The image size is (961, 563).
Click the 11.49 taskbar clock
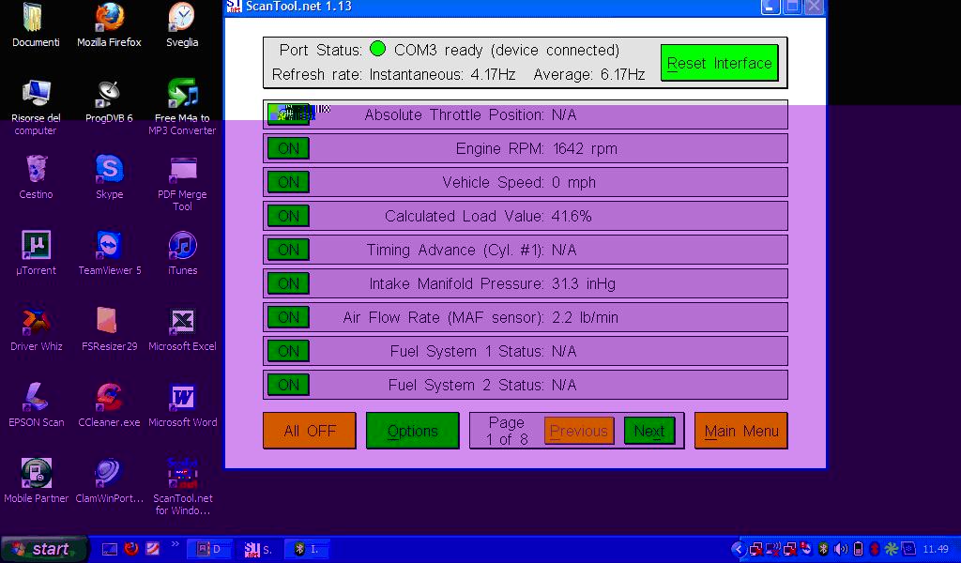[936, 549]
